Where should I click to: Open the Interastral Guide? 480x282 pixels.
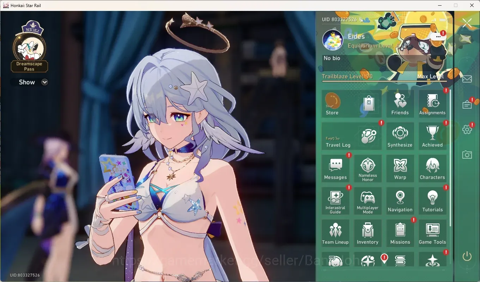(335, 201)
